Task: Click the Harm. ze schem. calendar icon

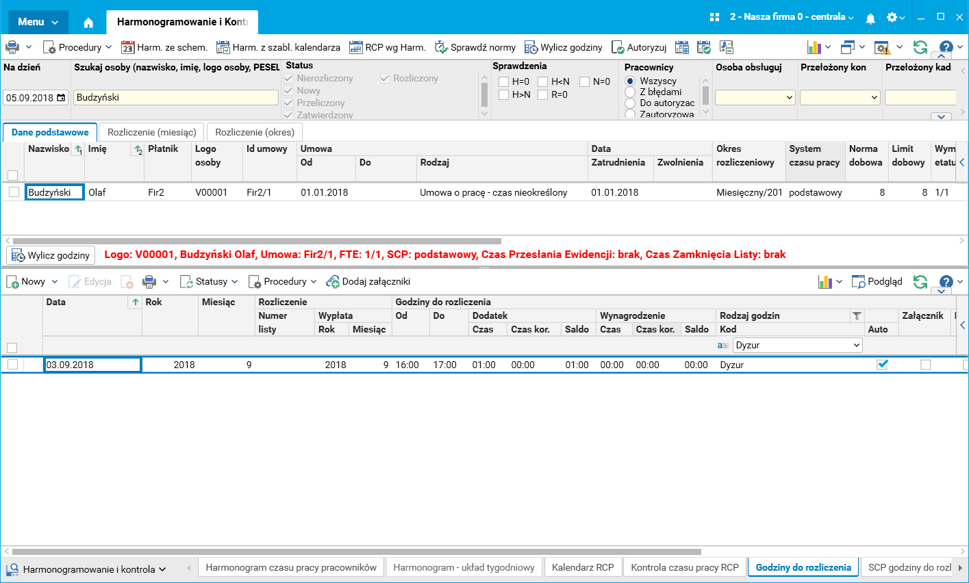Action: pos(127,47)
